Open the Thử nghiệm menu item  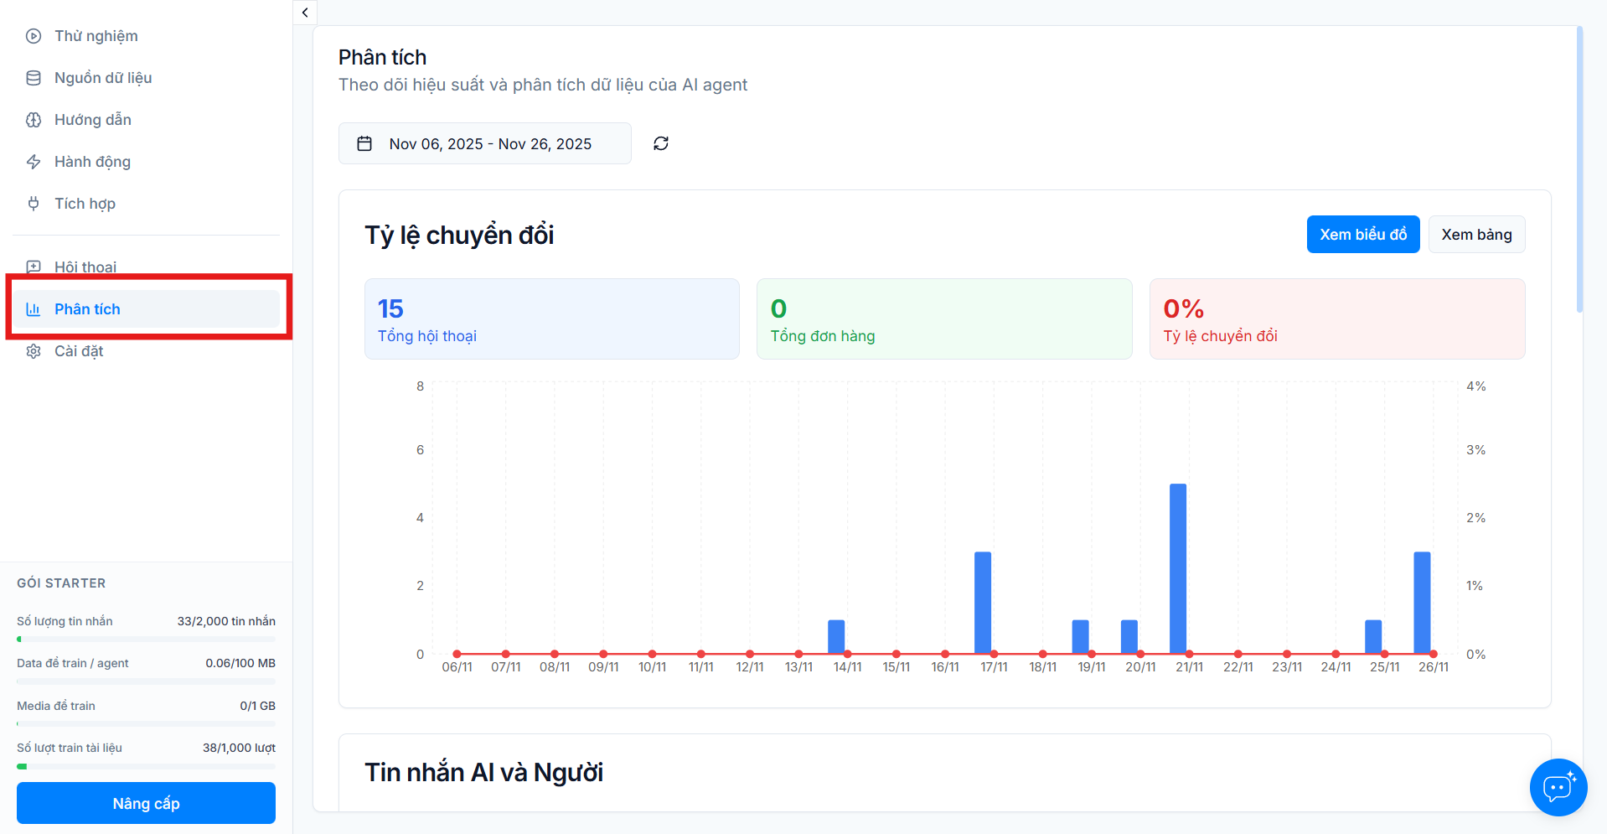[147, 36]
